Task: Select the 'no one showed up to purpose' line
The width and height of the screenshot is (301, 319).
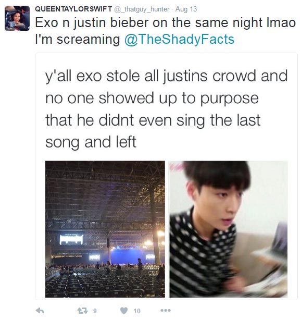Action: [152, 99]
